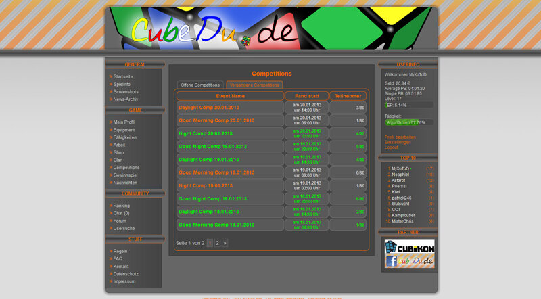541x299 pixels.
Task: Open Poerssi profile in Top 10
Action: click(x=399, y=187)
